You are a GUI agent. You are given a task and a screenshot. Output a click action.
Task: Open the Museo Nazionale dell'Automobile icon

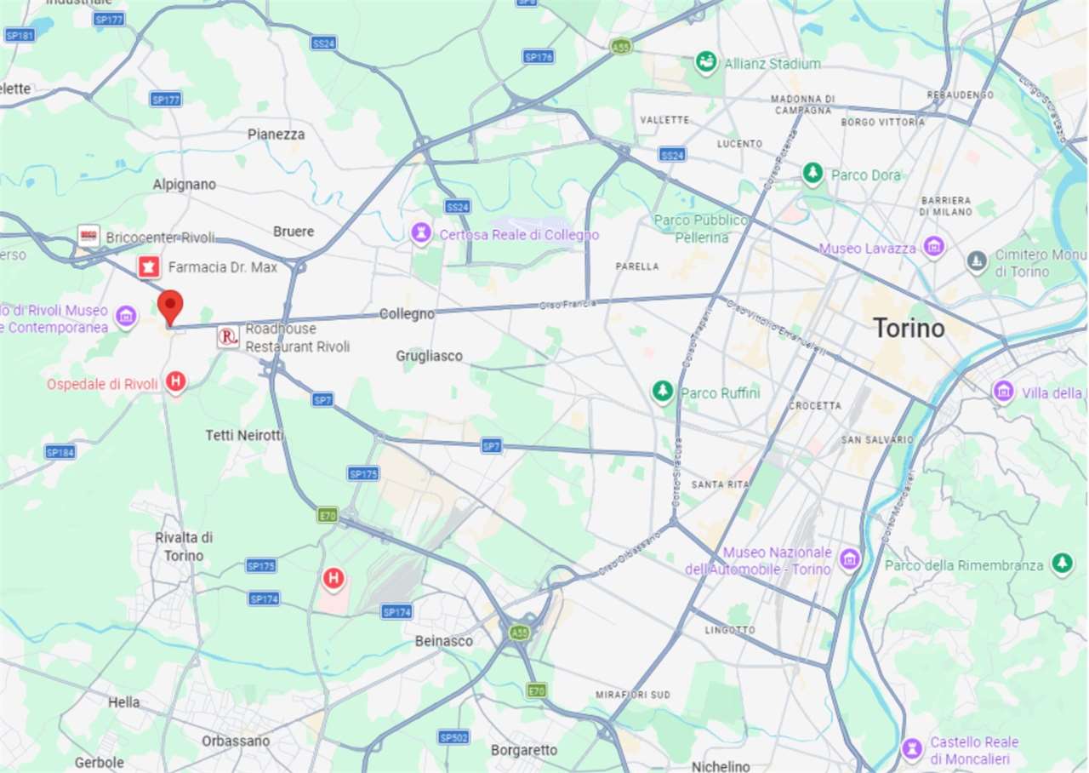[849, 559]
